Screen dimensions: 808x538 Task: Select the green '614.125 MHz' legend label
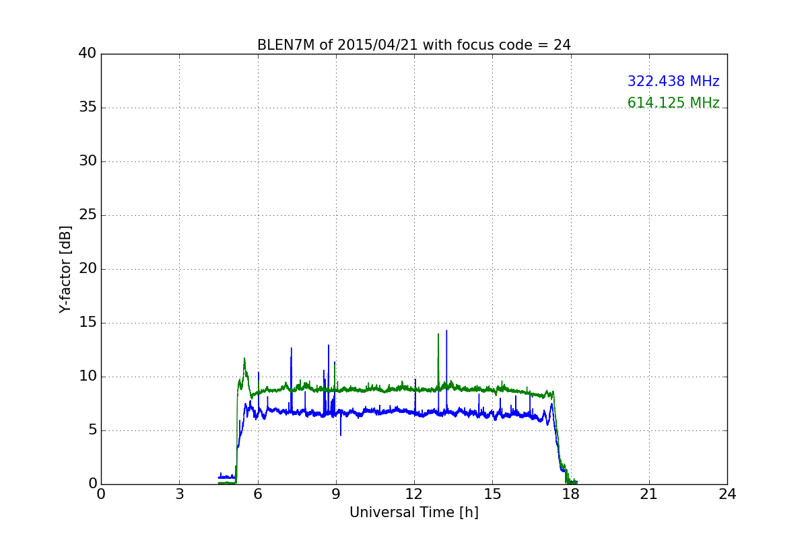673,103
